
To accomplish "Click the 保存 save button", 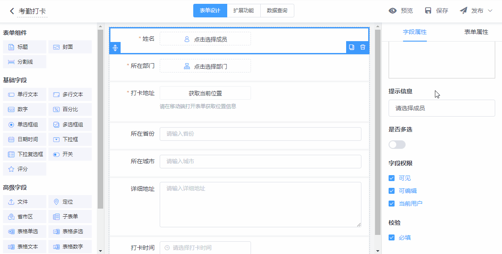I will (x=437, y=11).
